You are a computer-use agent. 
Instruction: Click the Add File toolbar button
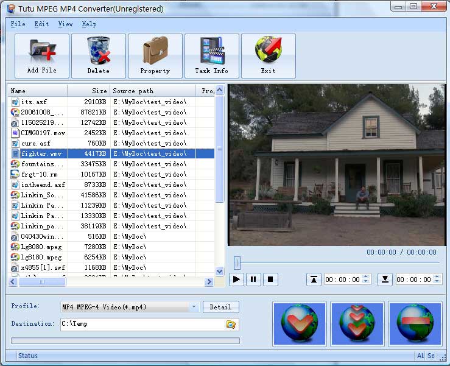point(42,56)
